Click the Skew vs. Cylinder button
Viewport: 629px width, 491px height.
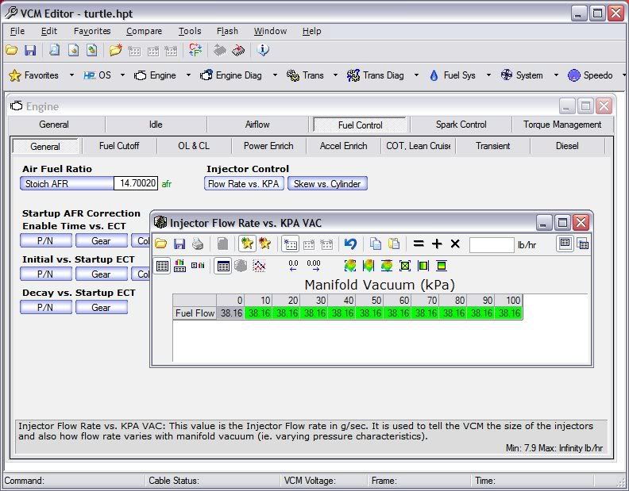[x=327, y=183]
